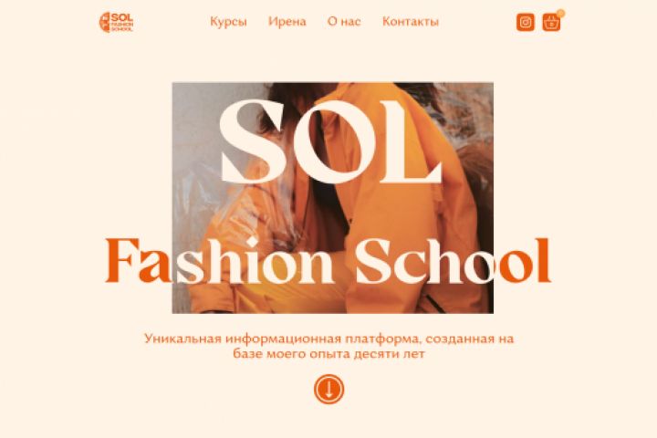657x438 pixels.
Task: Click the basket notification badge dot
Action: pyautogui.click(x=561, y=14)
